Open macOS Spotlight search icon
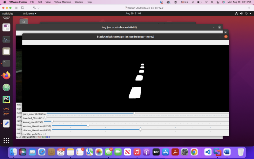 tap(212, 2)
